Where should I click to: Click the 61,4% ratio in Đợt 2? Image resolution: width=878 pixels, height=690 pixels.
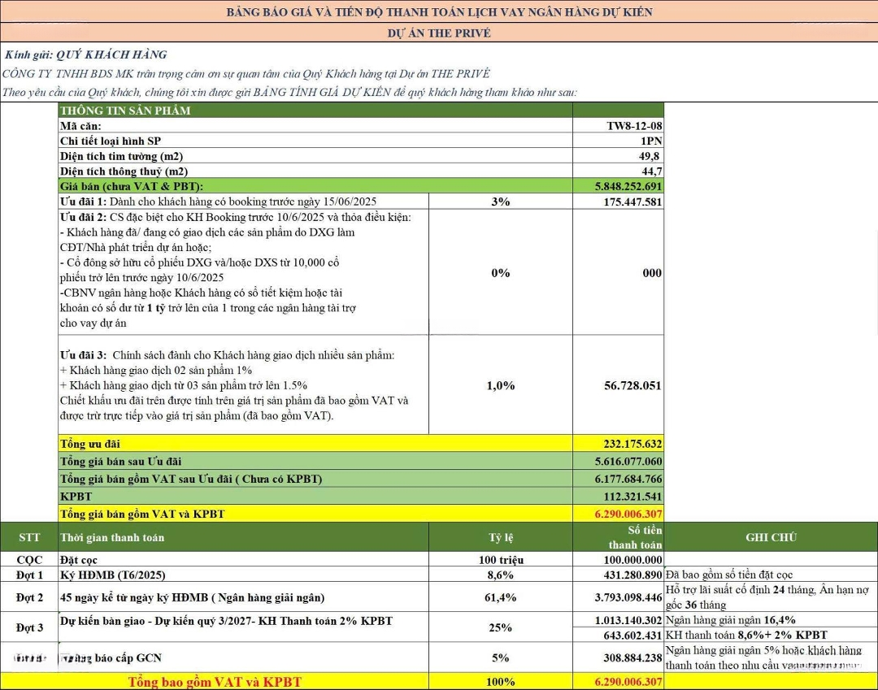(x=500, y=598)
